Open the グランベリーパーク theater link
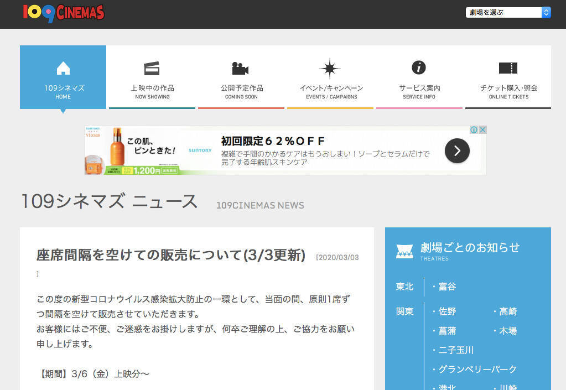566x390 pixels. pos(477,369)
